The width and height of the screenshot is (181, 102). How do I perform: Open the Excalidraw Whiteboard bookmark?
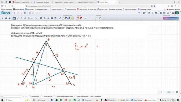coord(115,9)
